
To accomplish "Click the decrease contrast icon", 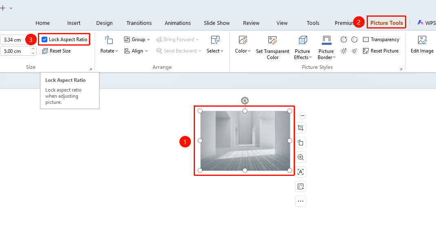I will tap(354, 39).
